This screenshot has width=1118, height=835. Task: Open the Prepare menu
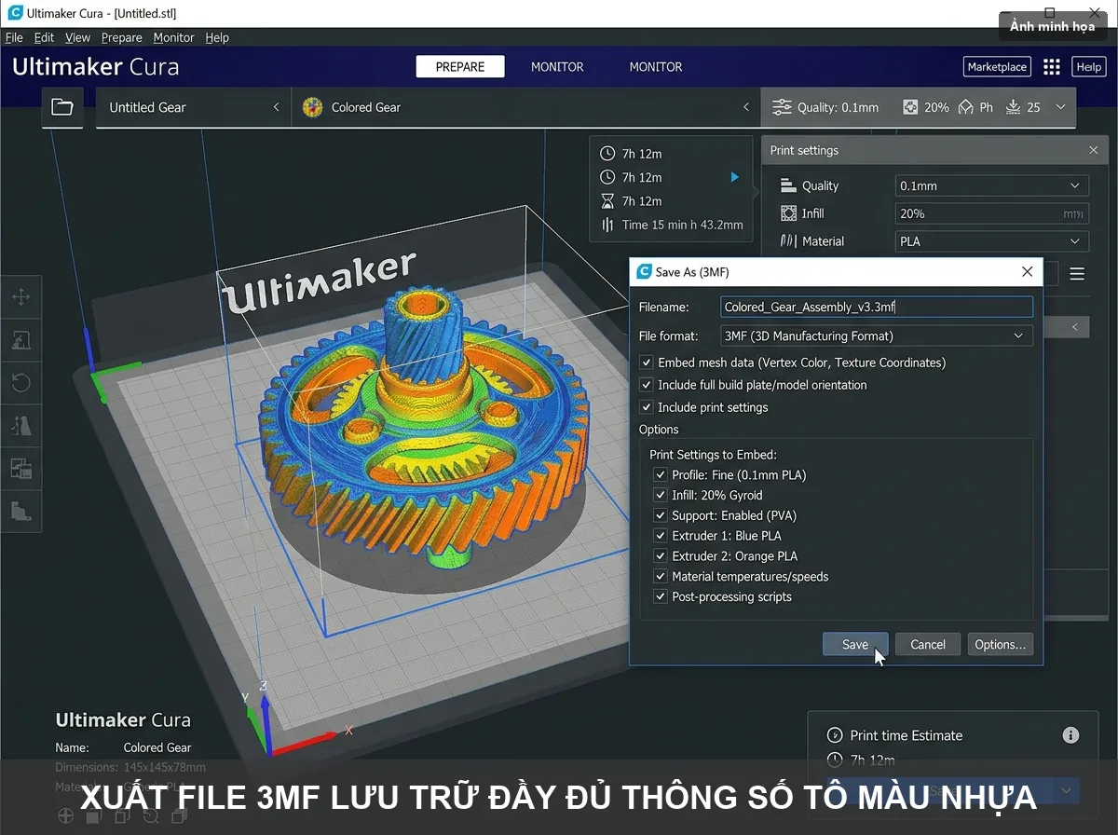tap(122, 37)
